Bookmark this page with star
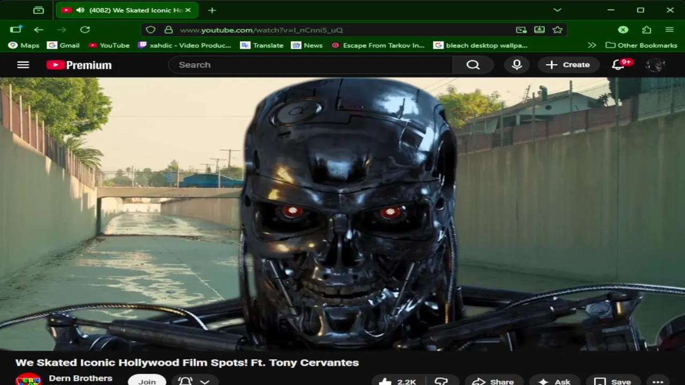This screenshot has height=385, width=685. tap(558, 30)
